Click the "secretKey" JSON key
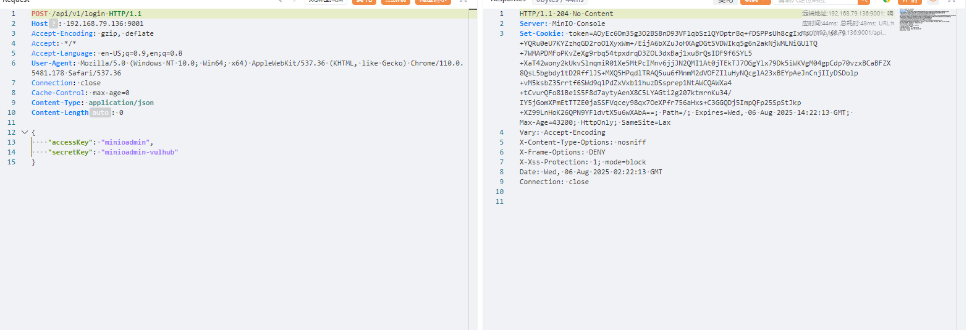The width and height of the screenshot is (972, 330). point(70,152)
